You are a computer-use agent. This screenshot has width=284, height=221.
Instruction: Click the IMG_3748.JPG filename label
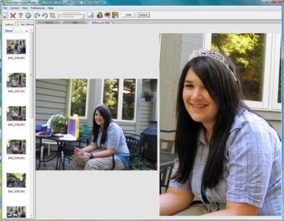pos(16,125)
